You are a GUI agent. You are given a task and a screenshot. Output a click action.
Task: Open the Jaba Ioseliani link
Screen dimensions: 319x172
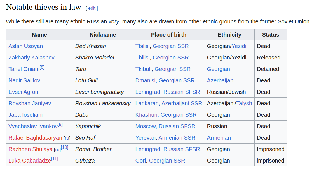click(25, 115)
